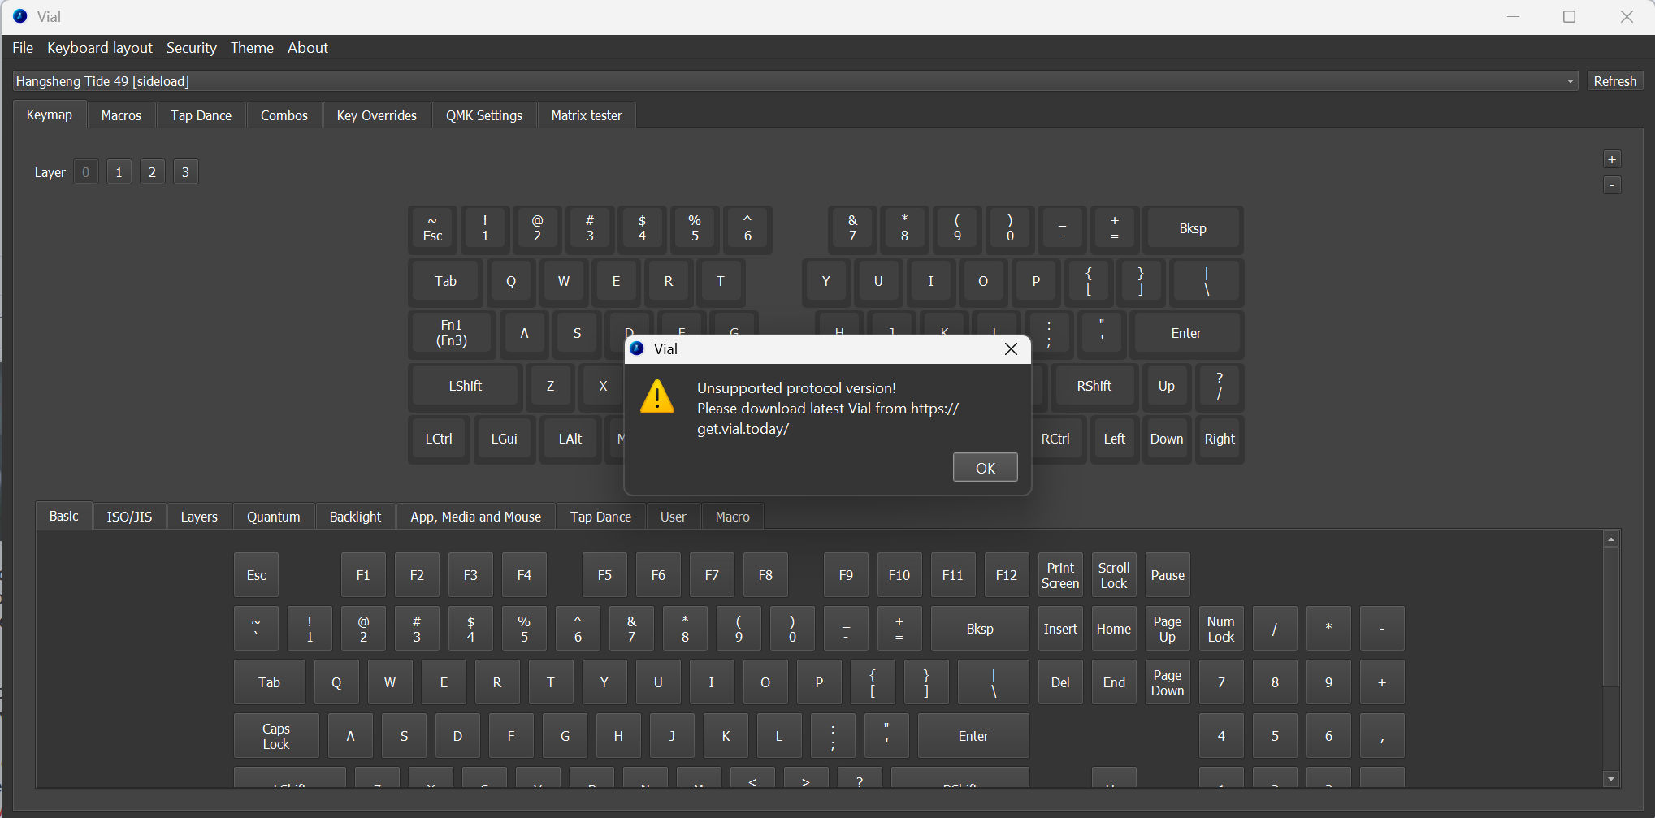Open the QMK Settings tab
This screenshot has width=1655, height=818.
coord(484,115)
